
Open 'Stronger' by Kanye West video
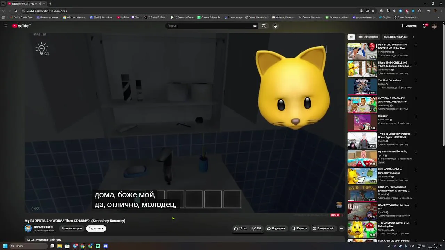(x=362, y=122)
